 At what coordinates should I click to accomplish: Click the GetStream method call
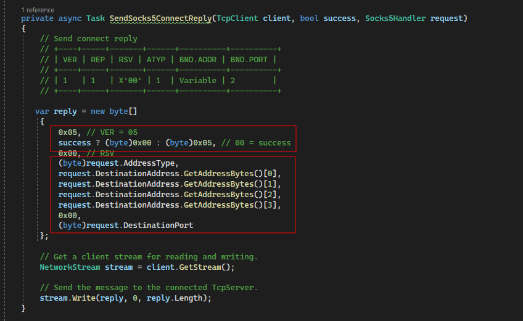pos(202,267)
